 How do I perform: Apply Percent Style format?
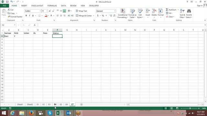[x=103, y=15]
